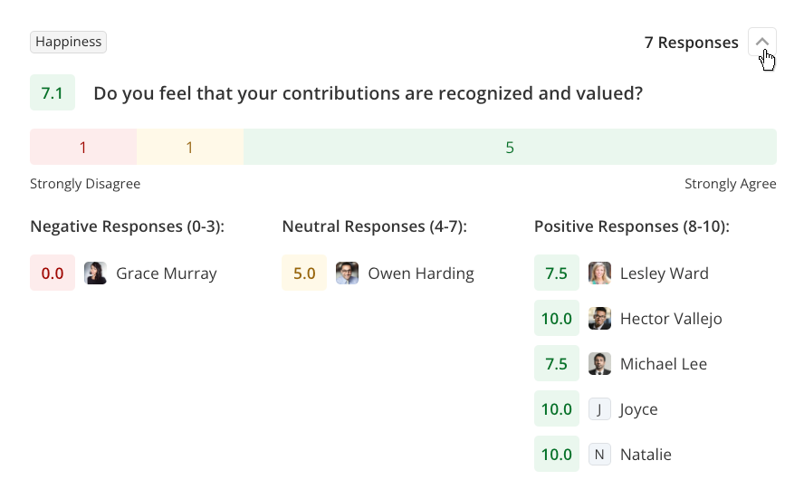Select the red negative segment of the bar
The height and width of the screenshot is (499, 804).
coord(83,147)
